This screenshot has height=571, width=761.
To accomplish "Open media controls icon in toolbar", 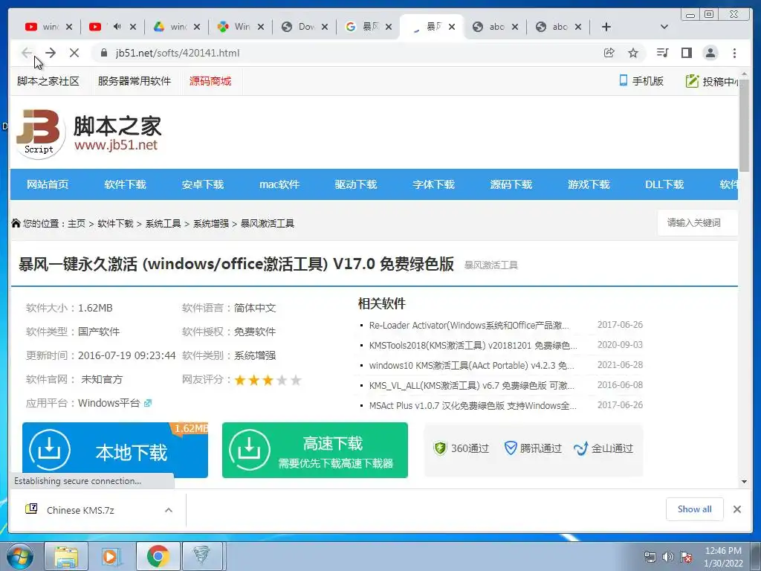I will [x=662, y=53].
